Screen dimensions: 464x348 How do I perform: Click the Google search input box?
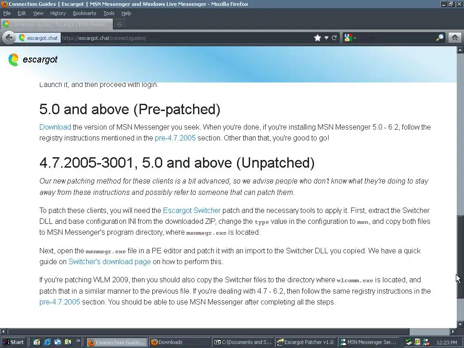coord(396,38)
